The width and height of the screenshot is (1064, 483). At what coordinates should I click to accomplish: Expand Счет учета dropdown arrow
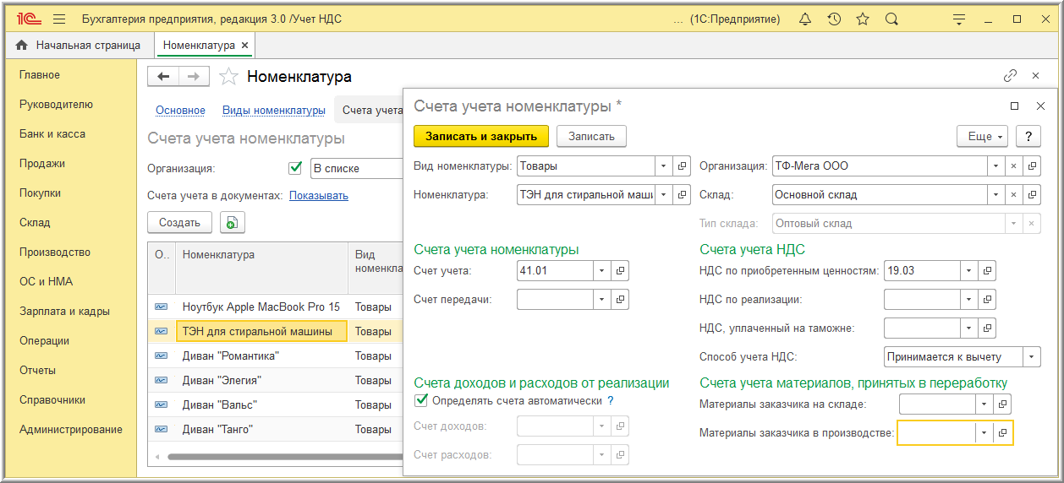(601, 271)
